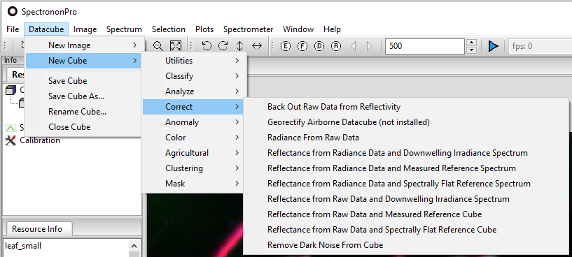The image size is (572, 257).
Task: Click the cube icon in resource tree
Action: click(11, 90)
